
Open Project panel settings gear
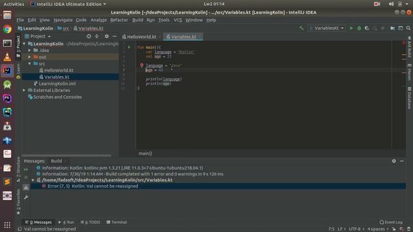[106, 36]
